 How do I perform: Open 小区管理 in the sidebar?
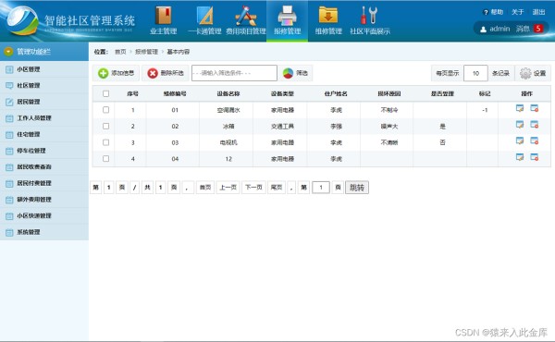[x=44, y=69]
